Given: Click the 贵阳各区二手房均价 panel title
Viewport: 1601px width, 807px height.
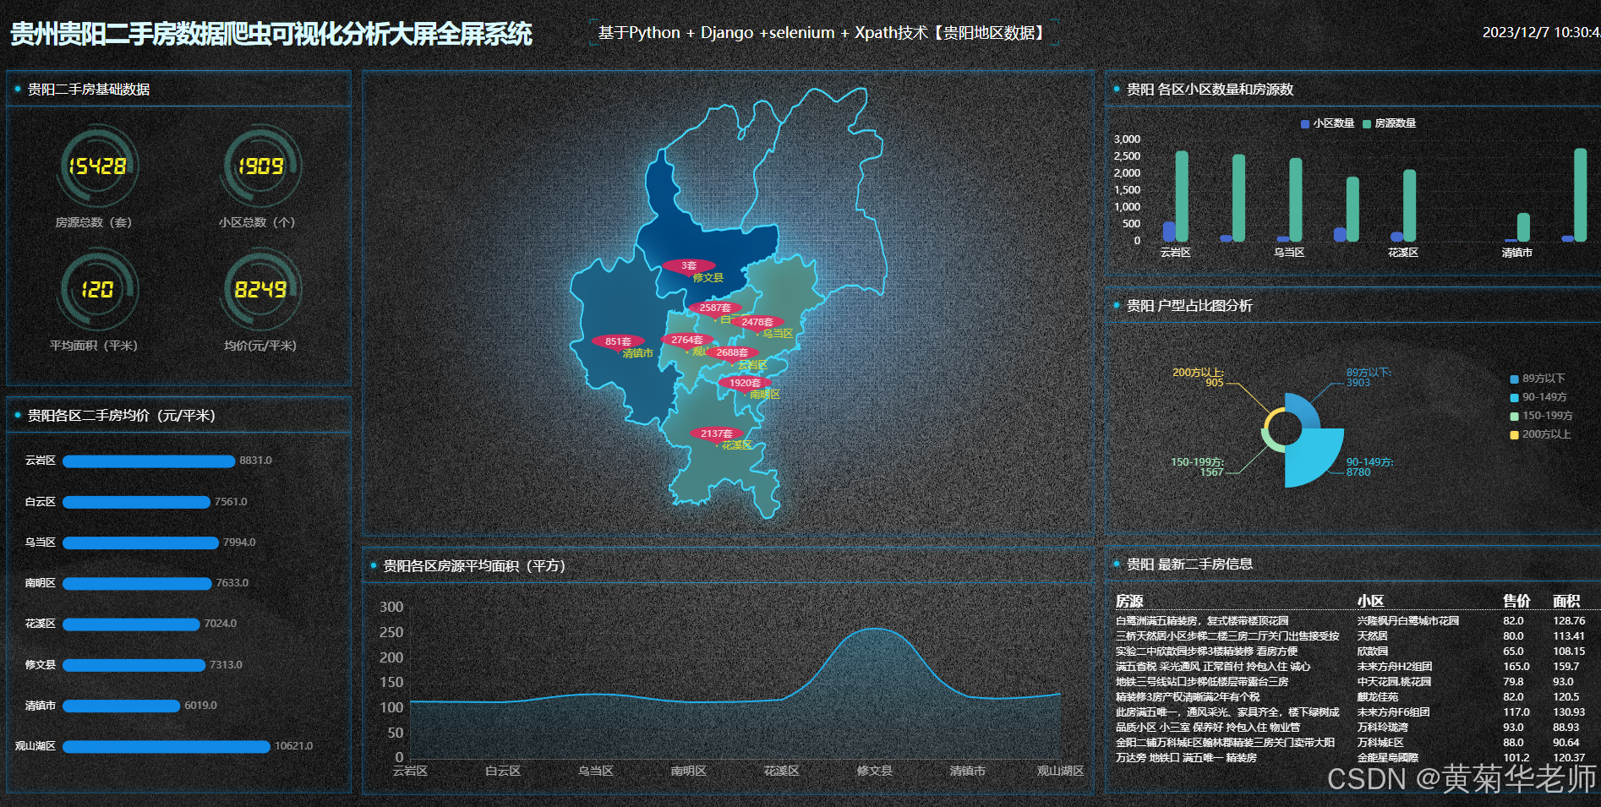Looking at the screenshot, I should point(122,416).
